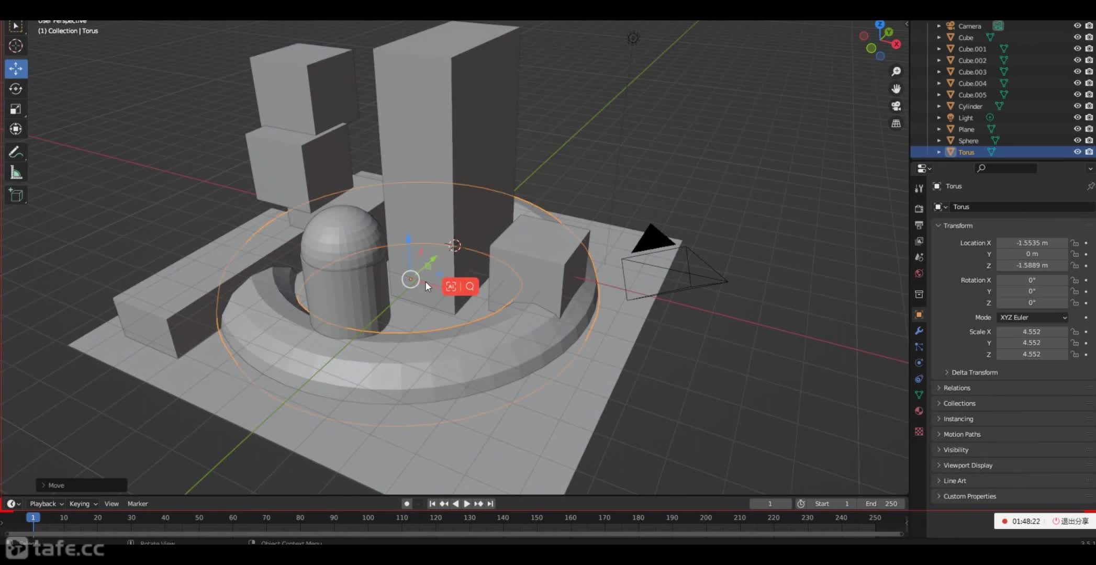Click the viewport zoom magnifier icon

click(x=896, y=71)
